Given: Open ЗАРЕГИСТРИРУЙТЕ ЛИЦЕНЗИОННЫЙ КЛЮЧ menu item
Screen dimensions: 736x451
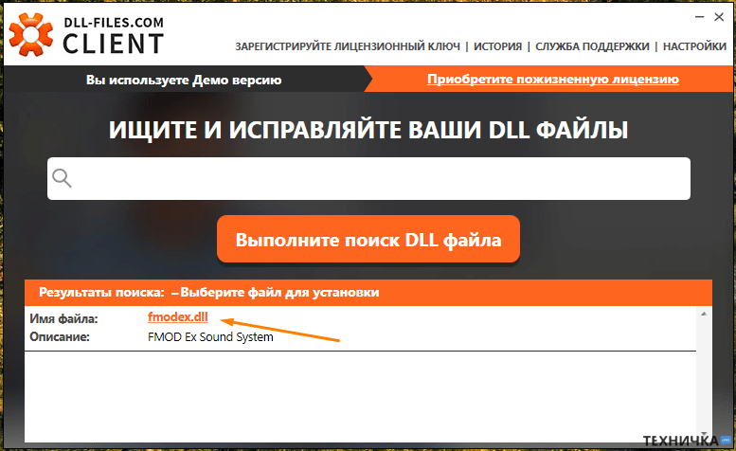Looking at the screenshot, I should [x=348, y=46].
